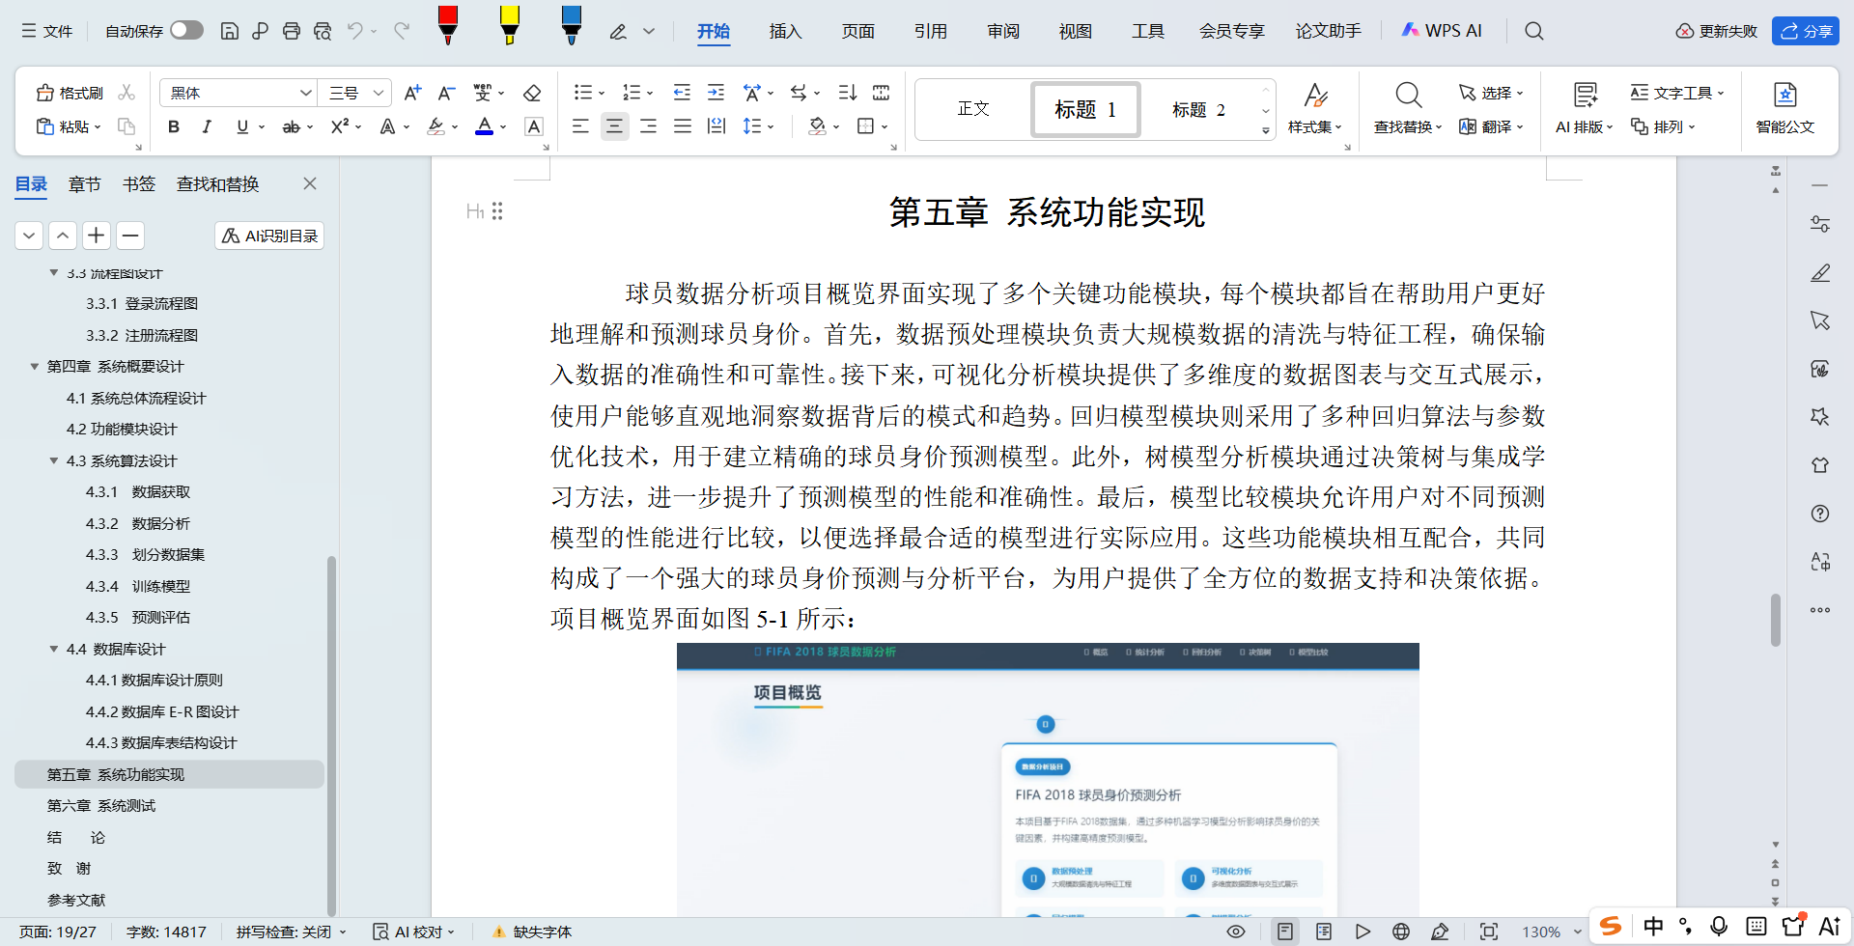Image resolution: width=1854 pixels, height=946 pixels.
Task: Toggle superscript formatting
Action: (x=339, y=126)
